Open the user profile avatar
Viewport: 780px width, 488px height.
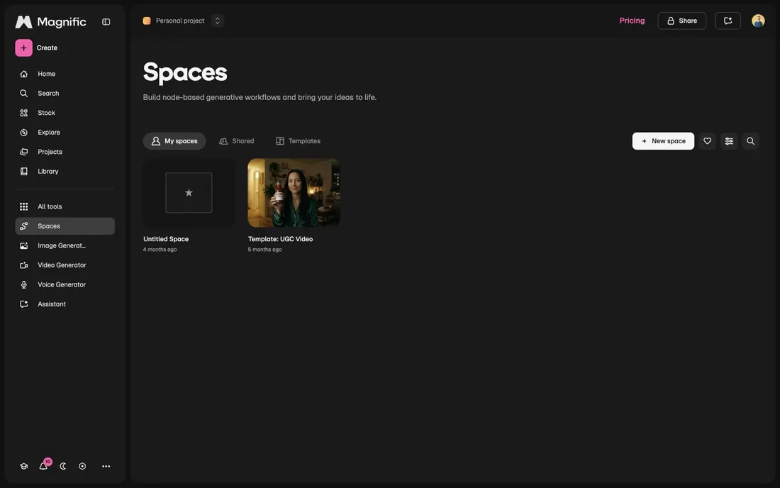757,21
